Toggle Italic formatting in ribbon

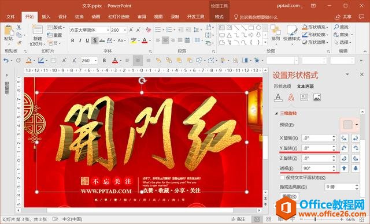pos(80,40)
